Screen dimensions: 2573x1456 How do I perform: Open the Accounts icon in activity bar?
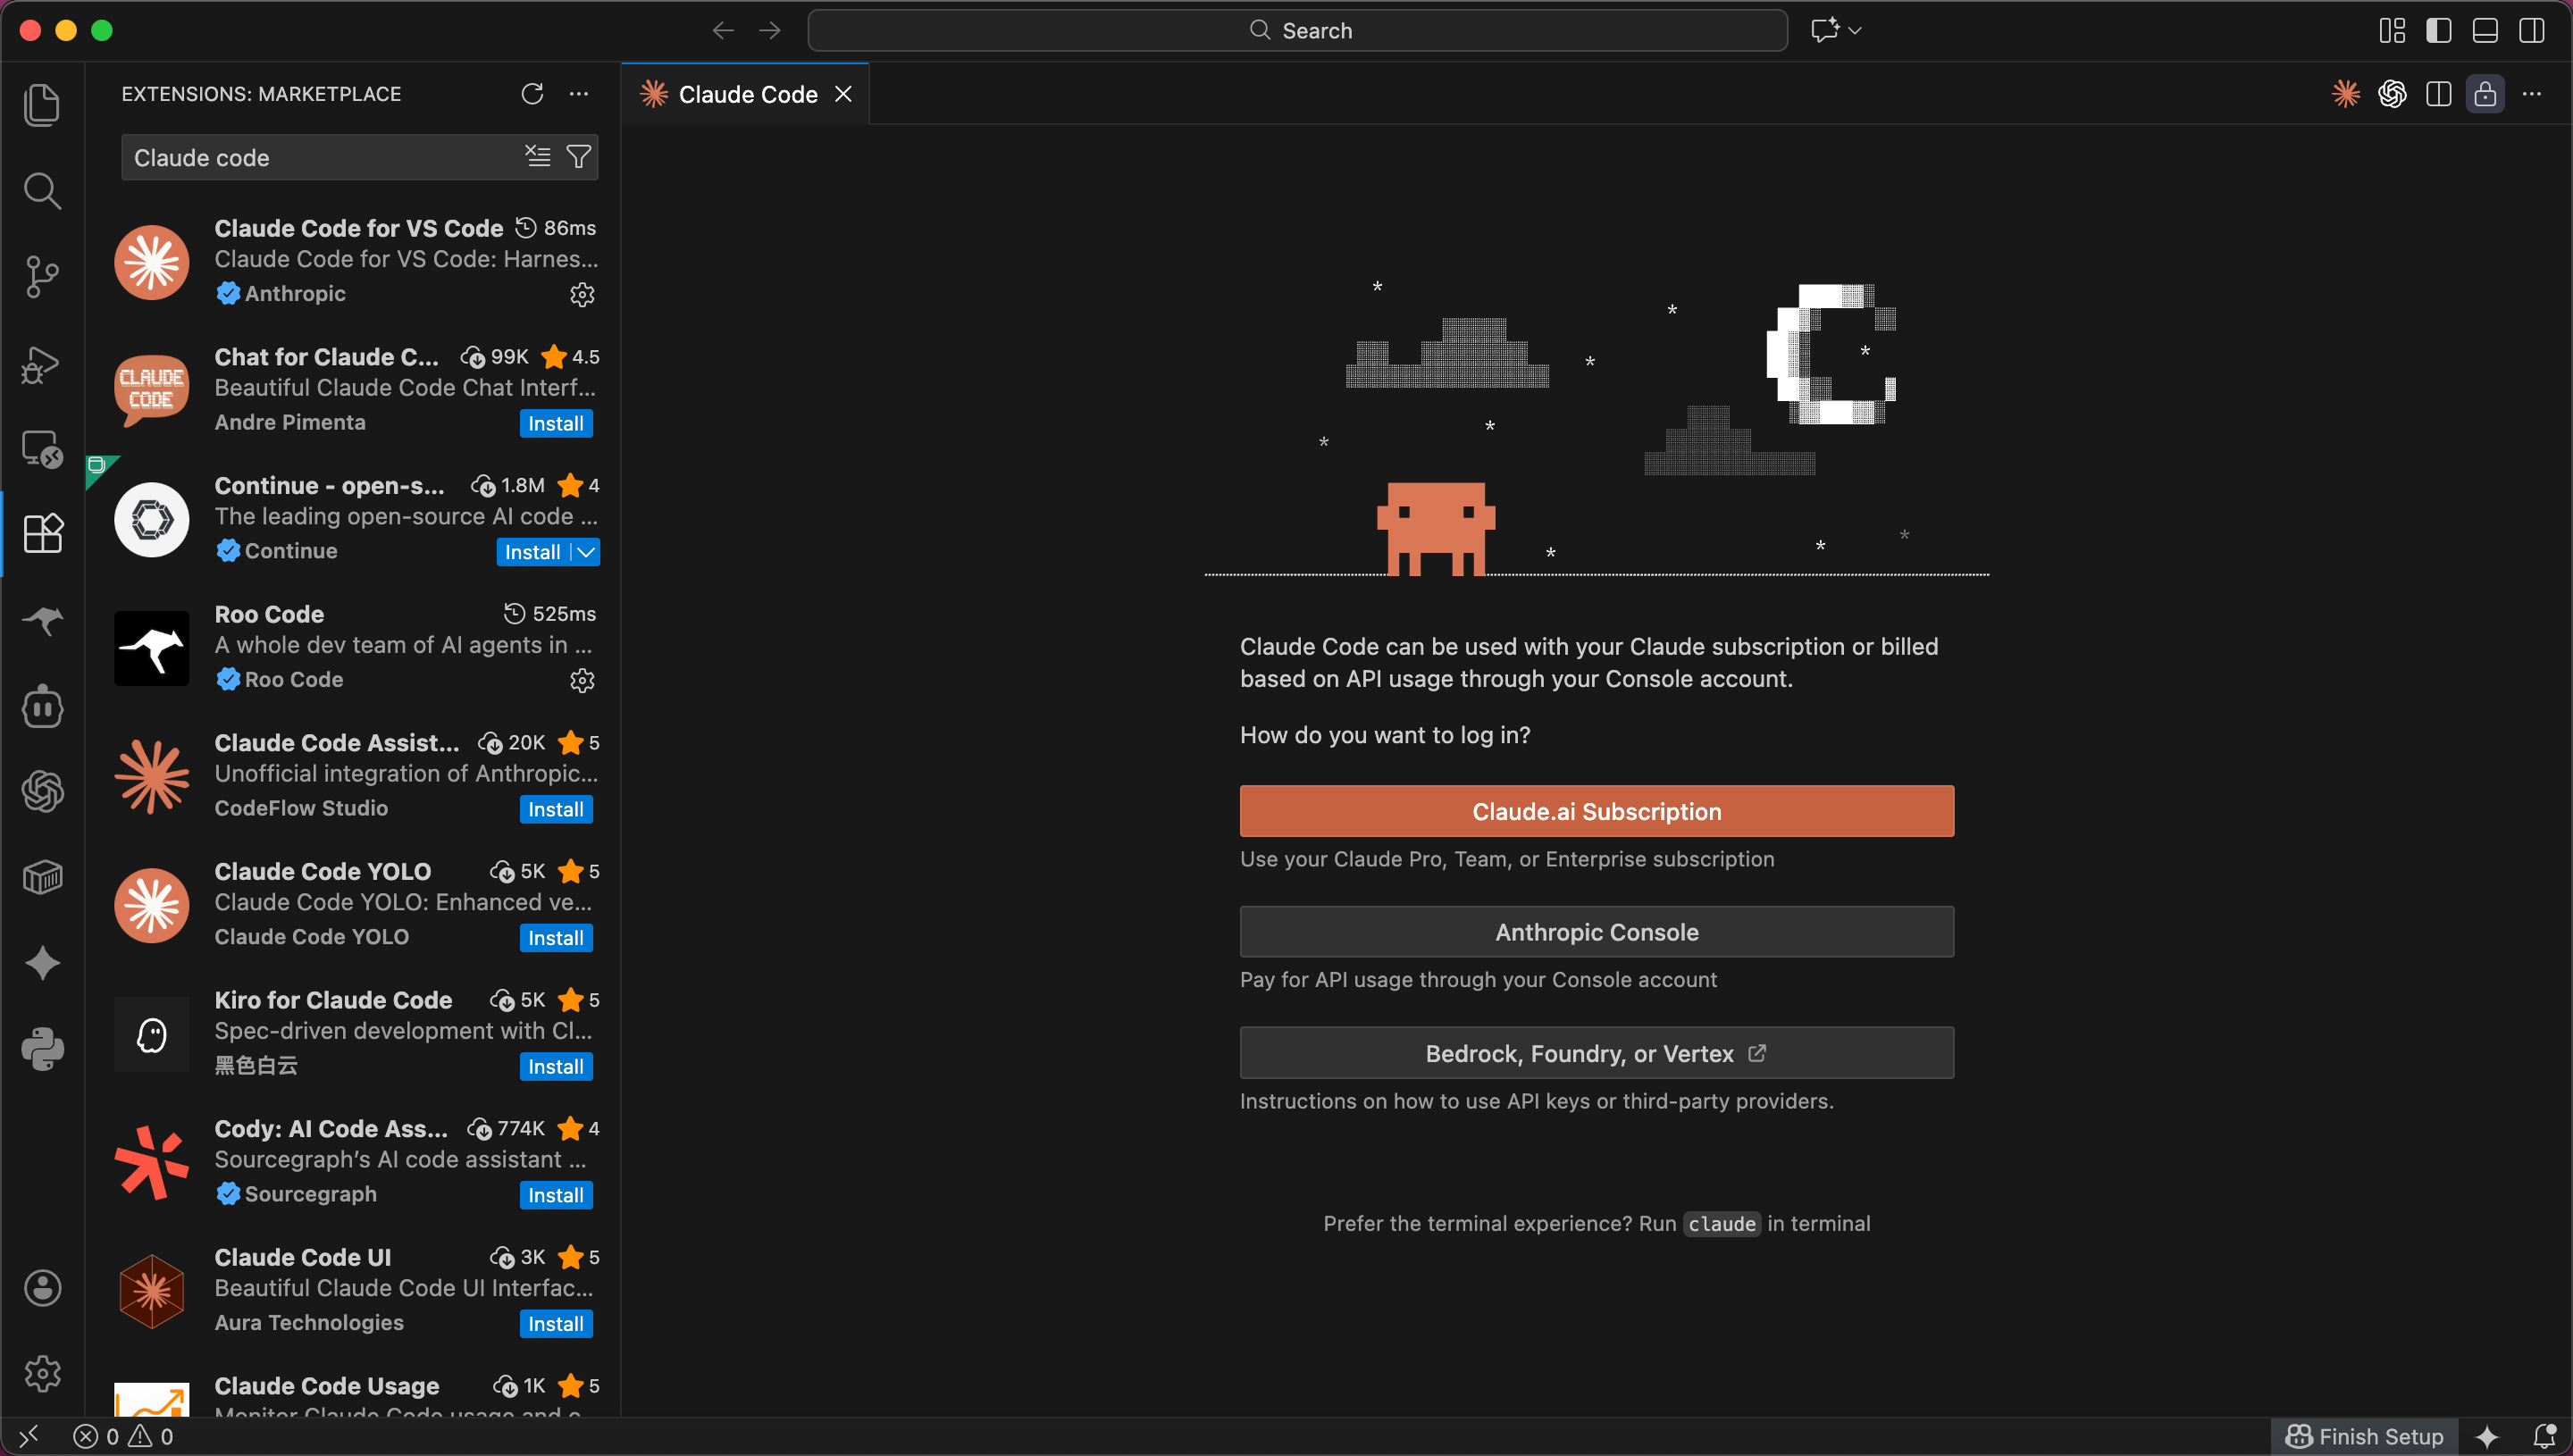click(42, 1288)
